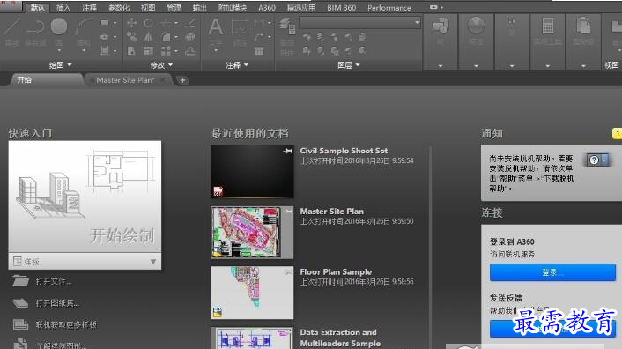
Task: Select the Mirror tool
Action: 148,37
